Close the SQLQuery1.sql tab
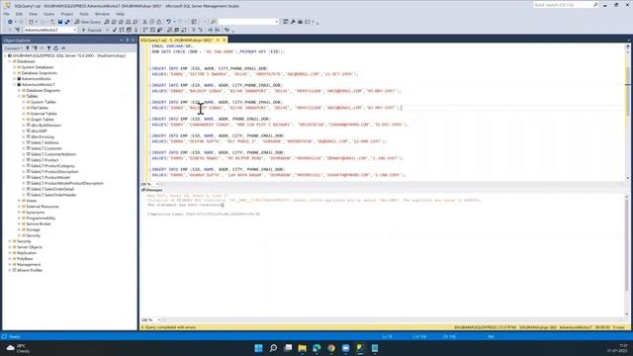 click(x=225, y=40)
